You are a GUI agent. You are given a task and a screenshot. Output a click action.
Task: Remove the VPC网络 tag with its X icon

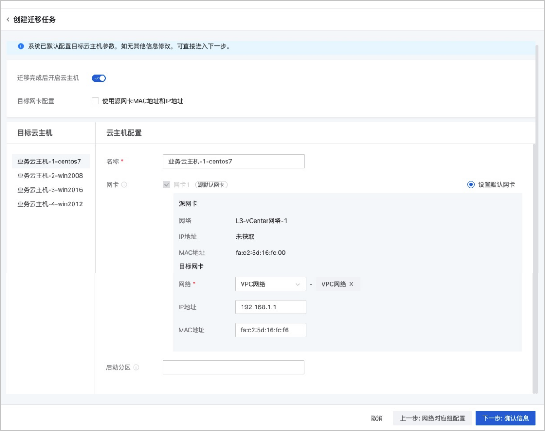(351, 284)
